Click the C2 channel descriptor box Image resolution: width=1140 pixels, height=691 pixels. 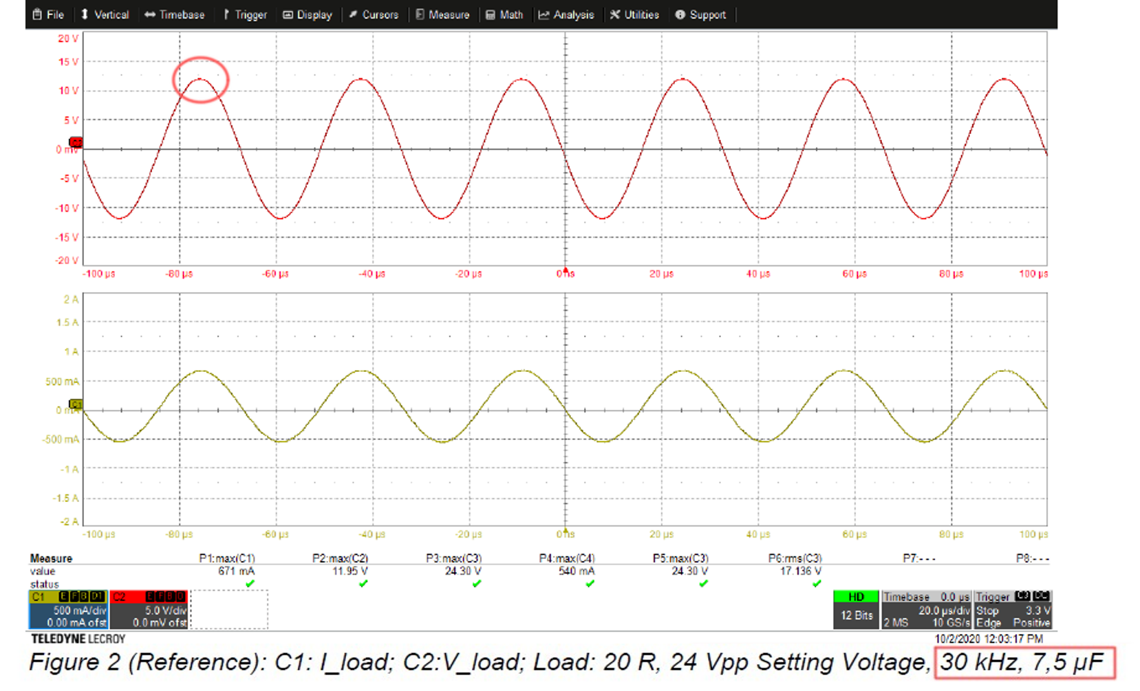click(x=148, y=609)
